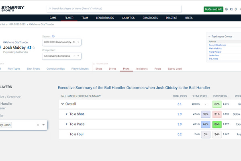Click the search players or teams field
This screenshot has height=161, width=241.
[x=114, y=8]
